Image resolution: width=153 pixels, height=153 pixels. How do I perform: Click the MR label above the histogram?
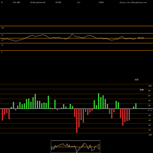(136, 80)
